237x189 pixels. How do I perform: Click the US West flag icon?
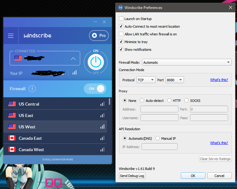(x=12, y=127)
